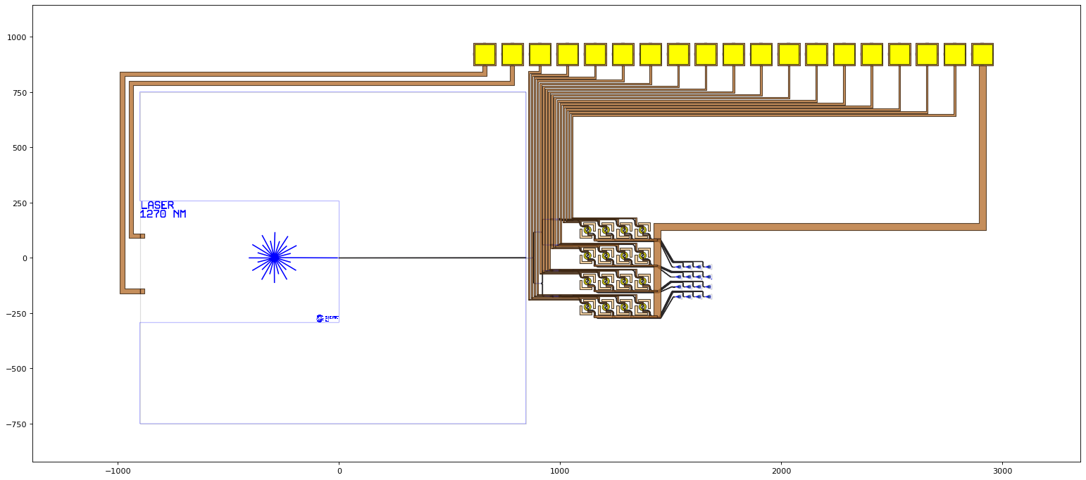Screen dimensions: 1086x480
Task: Click the bottom-left blue grating coupler
Action: (679, 296)
